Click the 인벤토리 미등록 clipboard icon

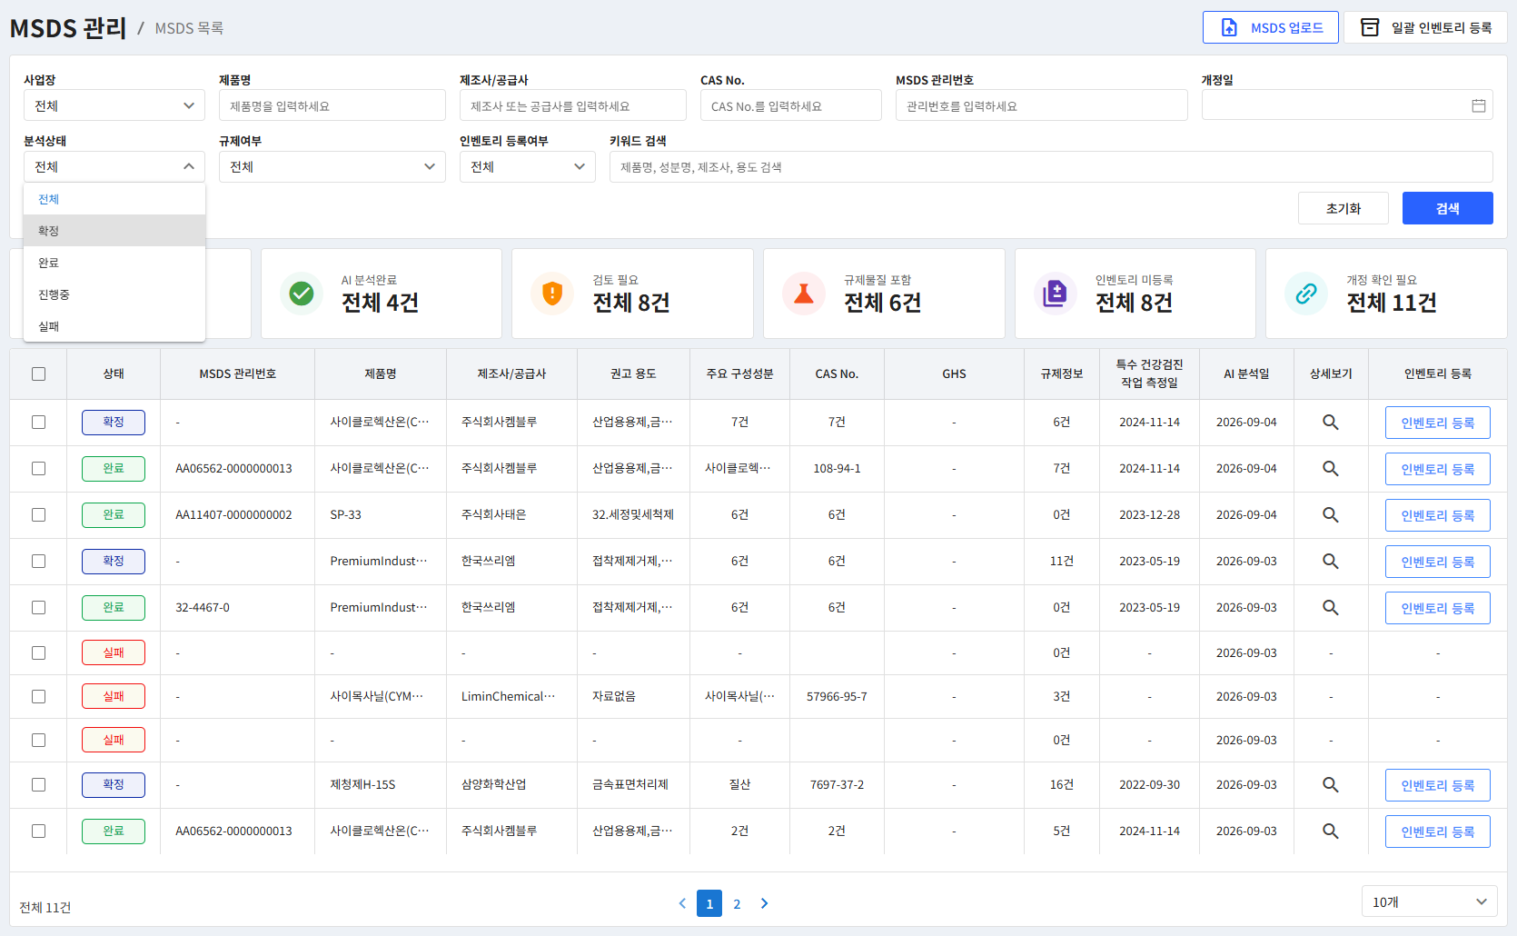[1056, 294]
